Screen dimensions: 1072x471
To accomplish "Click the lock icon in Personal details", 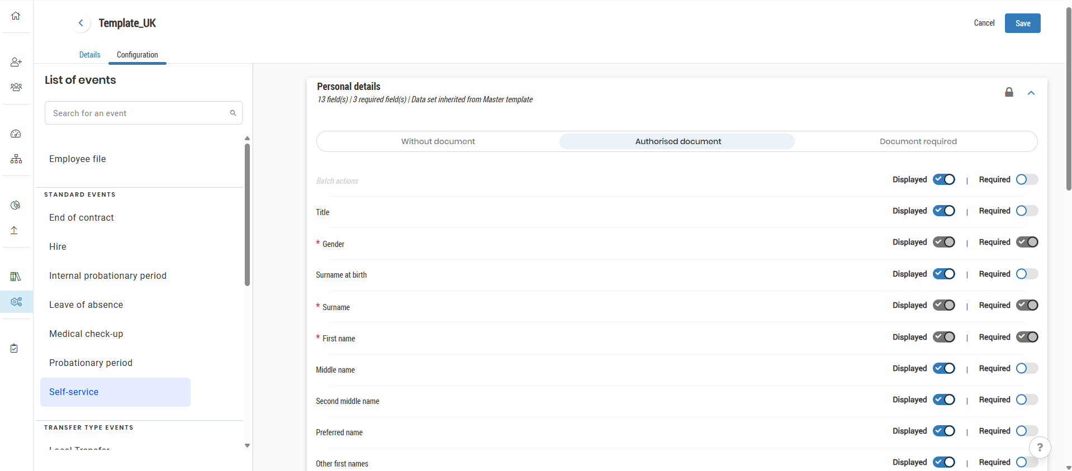I will pos(1009,92).
